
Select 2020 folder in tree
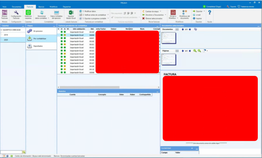pos(6,40)
